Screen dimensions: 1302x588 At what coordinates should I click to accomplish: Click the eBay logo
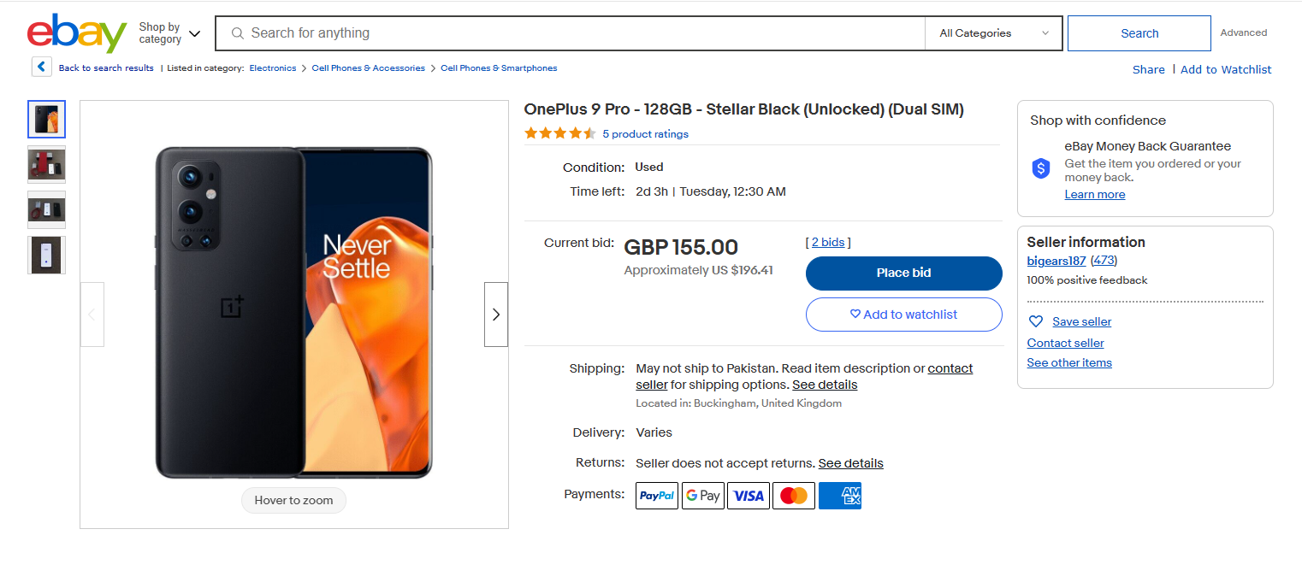77,33
